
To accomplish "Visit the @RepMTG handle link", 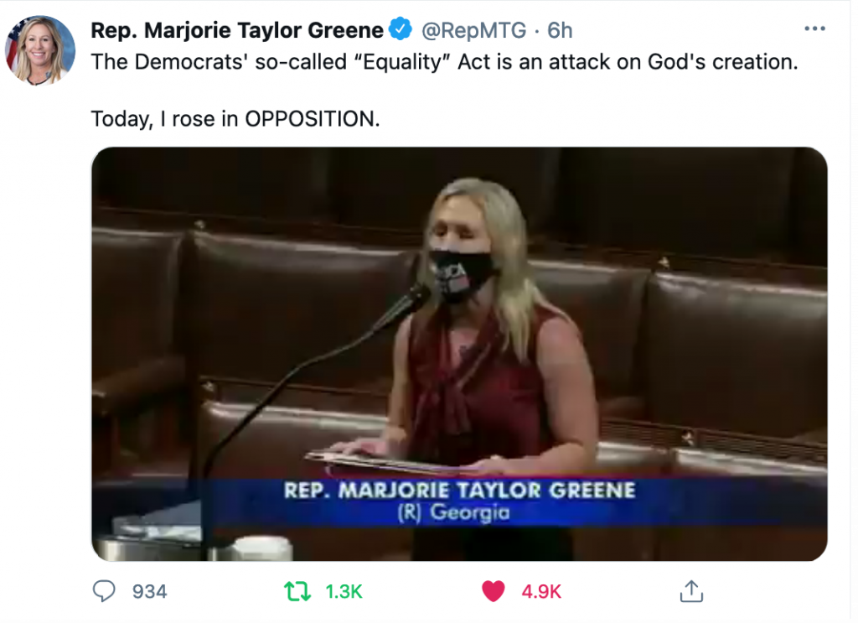I will pyautogui.click(x=473, y=30).
